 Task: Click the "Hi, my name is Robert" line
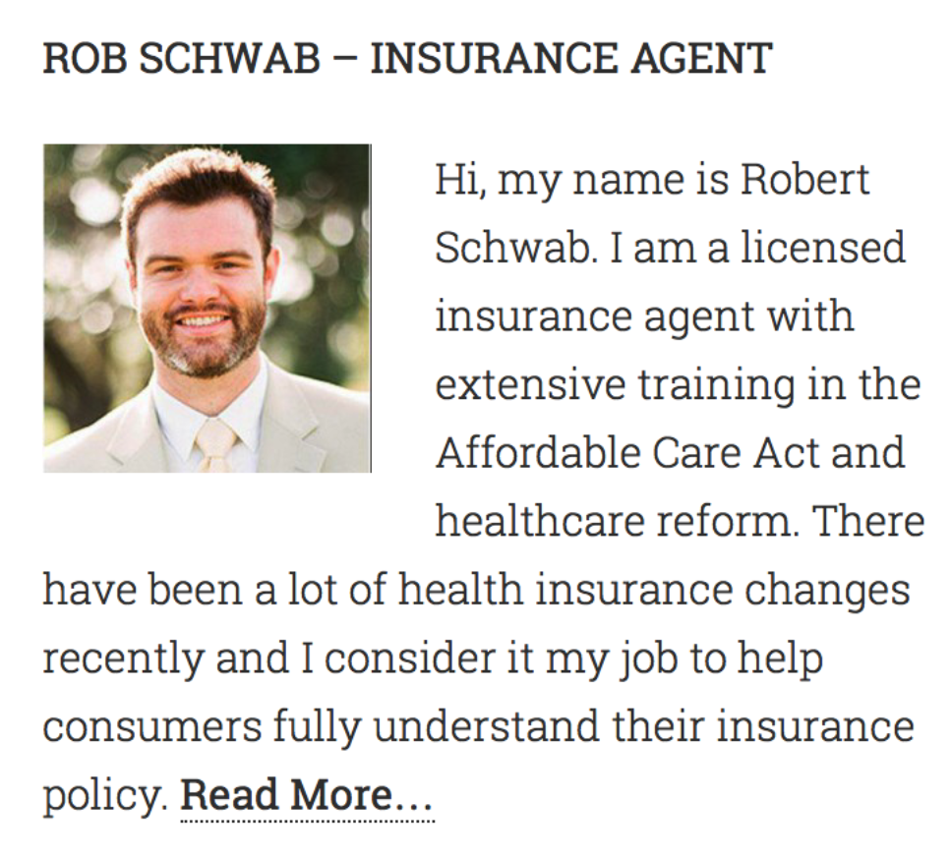tap(653, 180)
